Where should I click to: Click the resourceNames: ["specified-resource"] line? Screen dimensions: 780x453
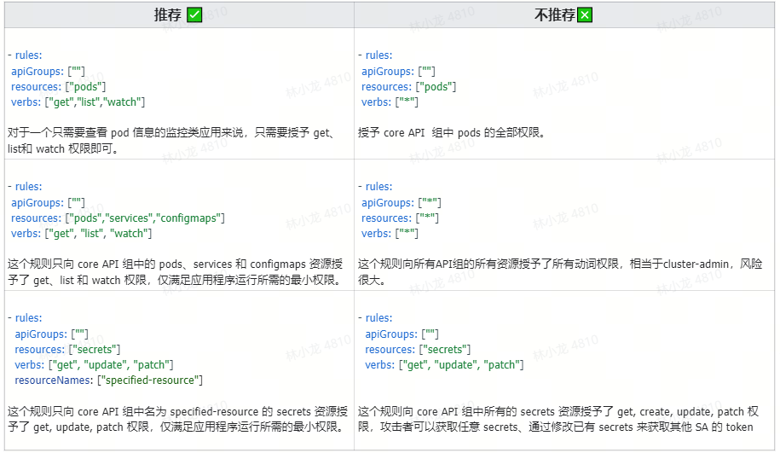click(x=108, y=380)
